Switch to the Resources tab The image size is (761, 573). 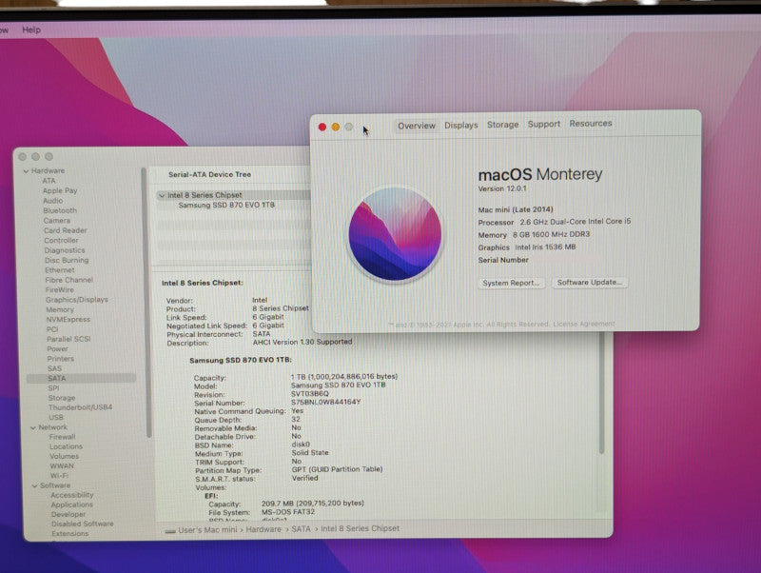coord(590,124)
